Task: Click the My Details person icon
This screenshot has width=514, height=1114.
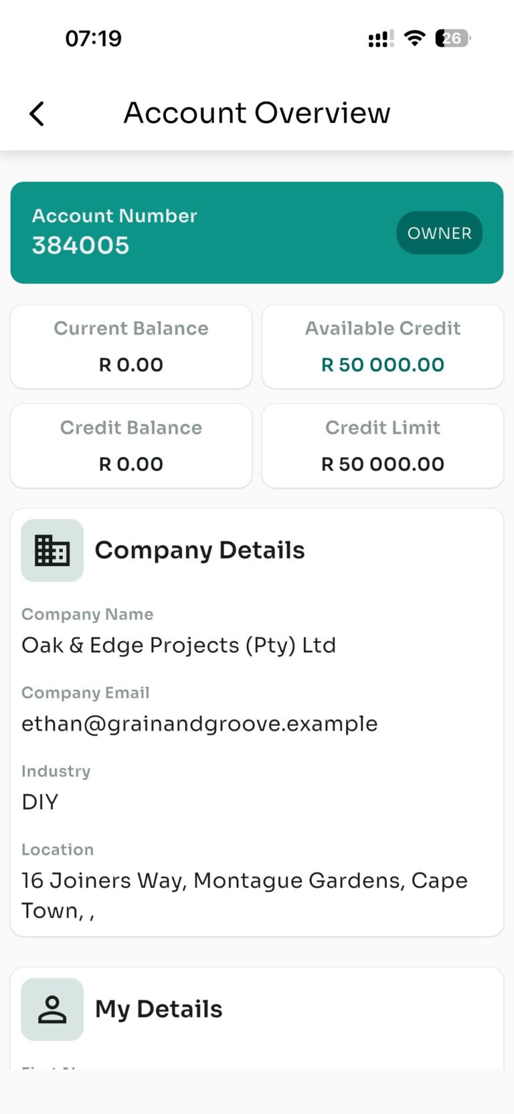Action: 52,1009
